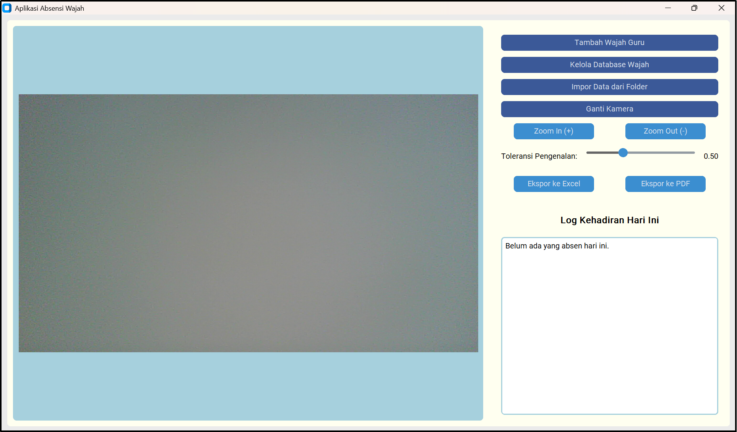This screenshot has height=432, width=737.
Task: Click the Tambah Wajah Guru button
Action: point(609,42)
